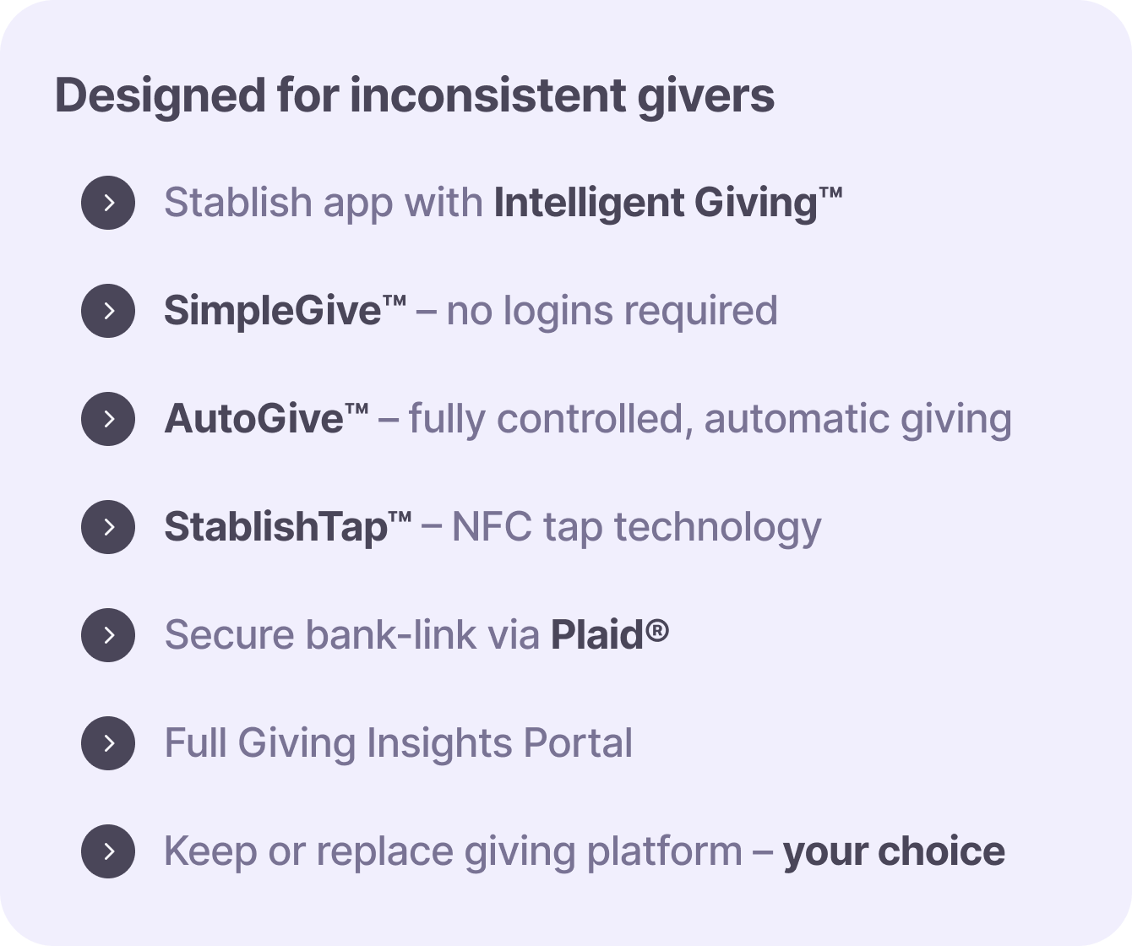Screen dimensions: 1132x946
Task: Click the bold 'your choice' text
Action: click(x=894, y=851)
